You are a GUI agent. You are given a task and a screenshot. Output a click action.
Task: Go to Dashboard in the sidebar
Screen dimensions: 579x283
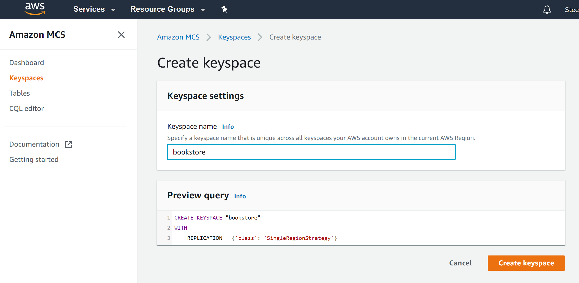27,62
